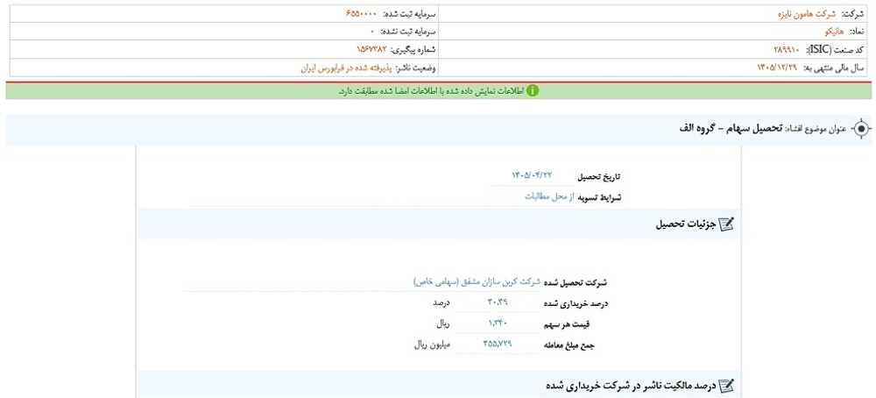Click the label کد صنعت (ISIC)

pyautogui.click(x=834, y=50)
